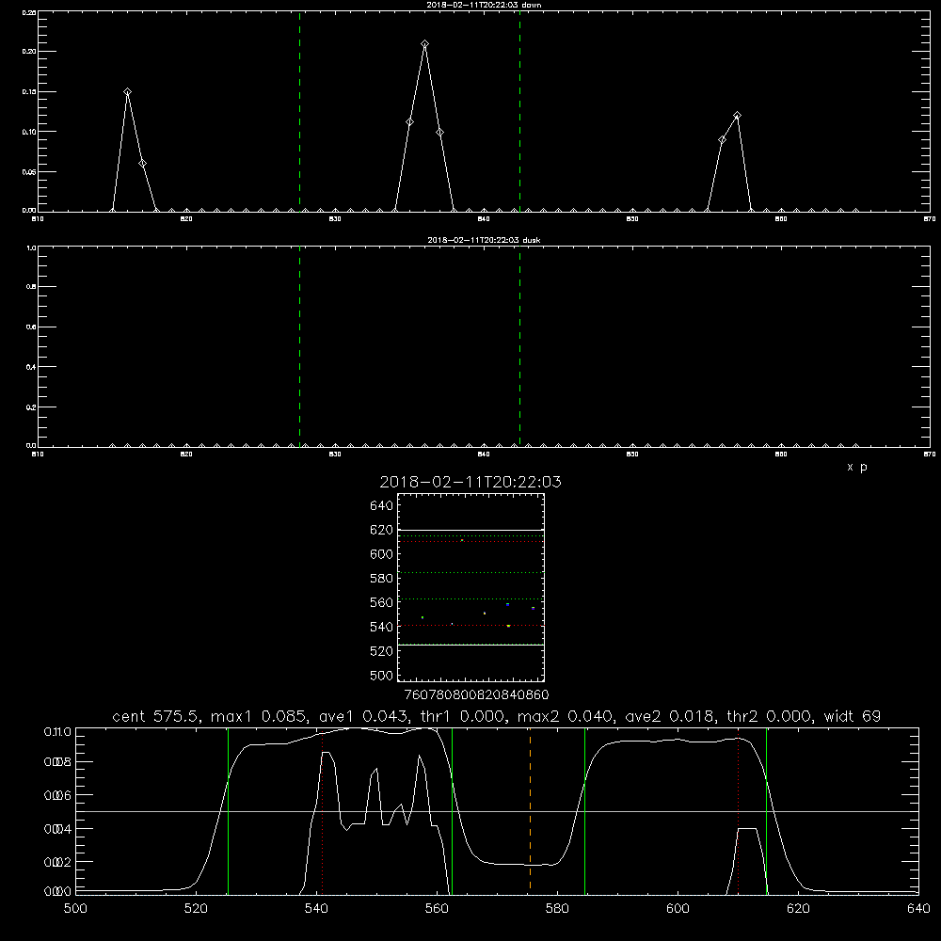Click the small center plot title '2018-02-11T20:22:03'
941x941 pixels.
470,482
